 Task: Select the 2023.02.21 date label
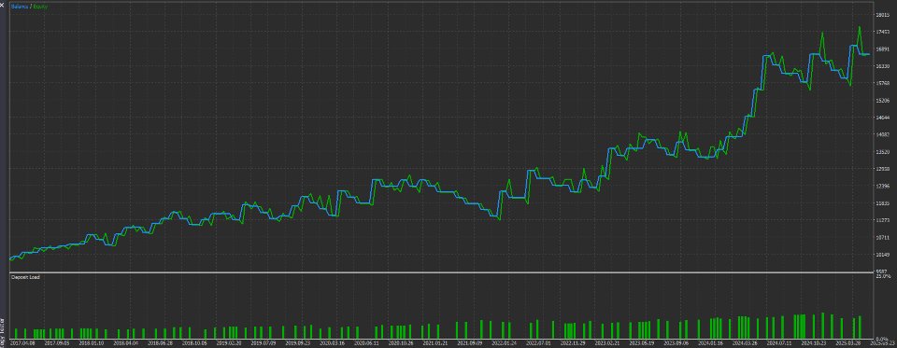coord(607,344)
